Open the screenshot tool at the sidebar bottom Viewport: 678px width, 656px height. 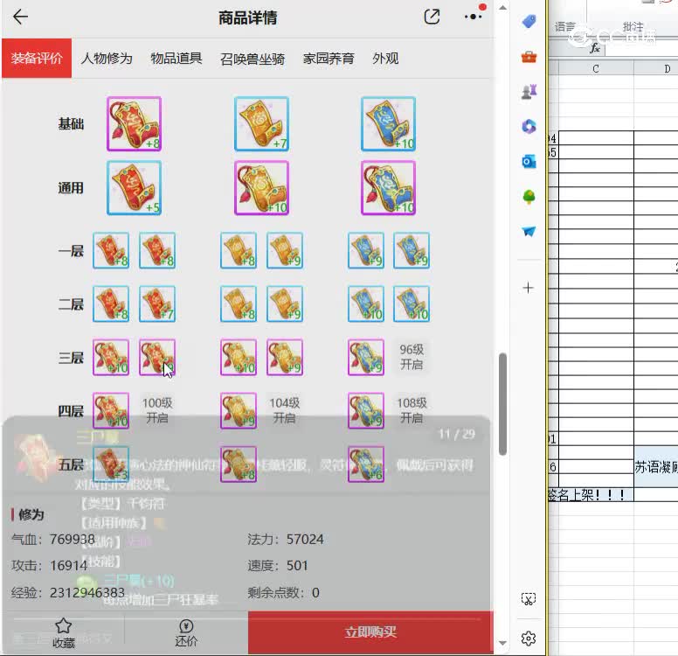coord(529,599)
